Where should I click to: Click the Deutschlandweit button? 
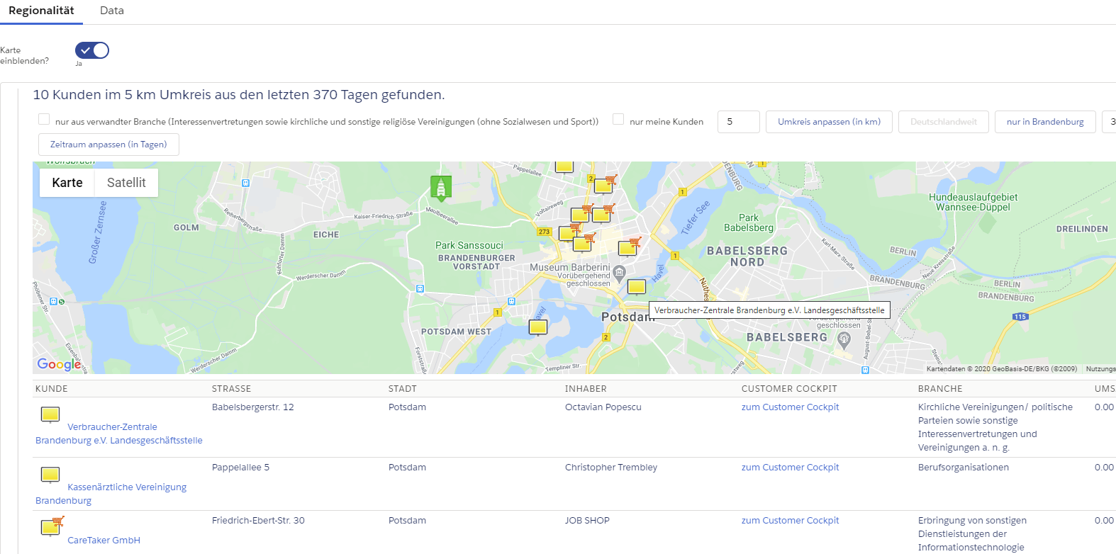944,122
